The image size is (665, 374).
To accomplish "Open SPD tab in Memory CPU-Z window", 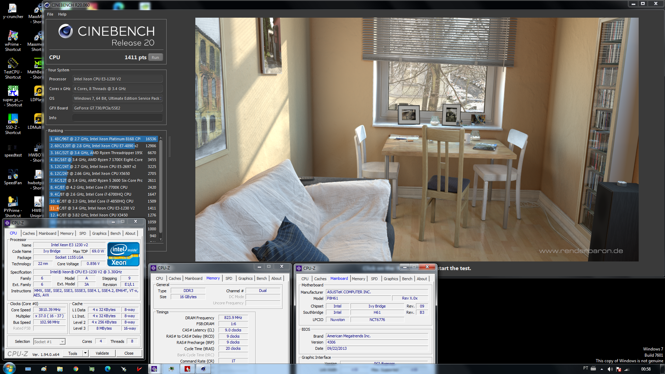I will click(229, 278).
